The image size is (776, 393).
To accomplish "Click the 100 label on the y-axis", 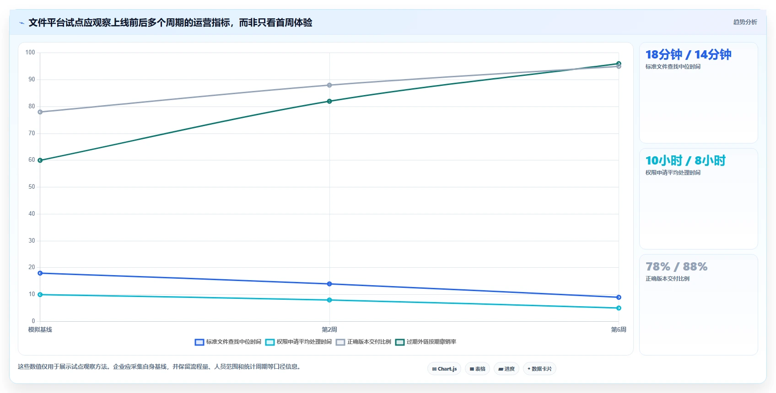I will coord(30,53).
